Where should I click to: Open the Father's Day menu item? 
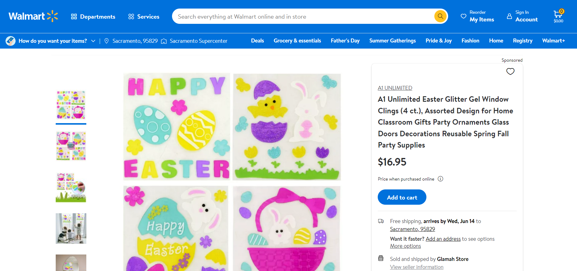pos(345,41)
